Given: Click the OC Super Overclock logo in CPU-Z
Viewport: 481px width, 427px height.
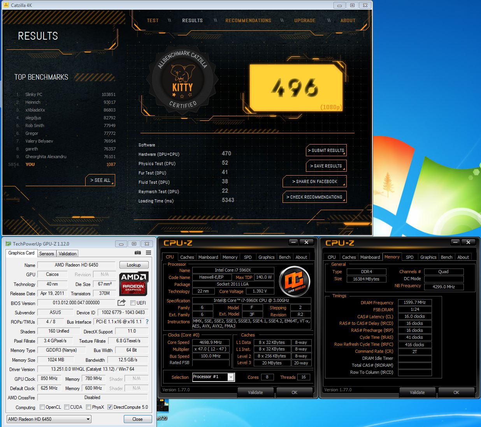Looking at the screenshot, I should click(x=294, y=281).
